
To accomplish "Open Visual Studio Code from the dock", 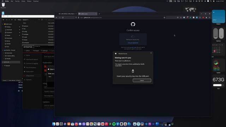I will tap(146, 124).
